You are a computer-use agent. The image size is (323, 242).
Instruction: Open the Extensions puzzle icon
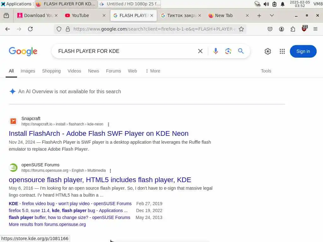coord(293,29)
